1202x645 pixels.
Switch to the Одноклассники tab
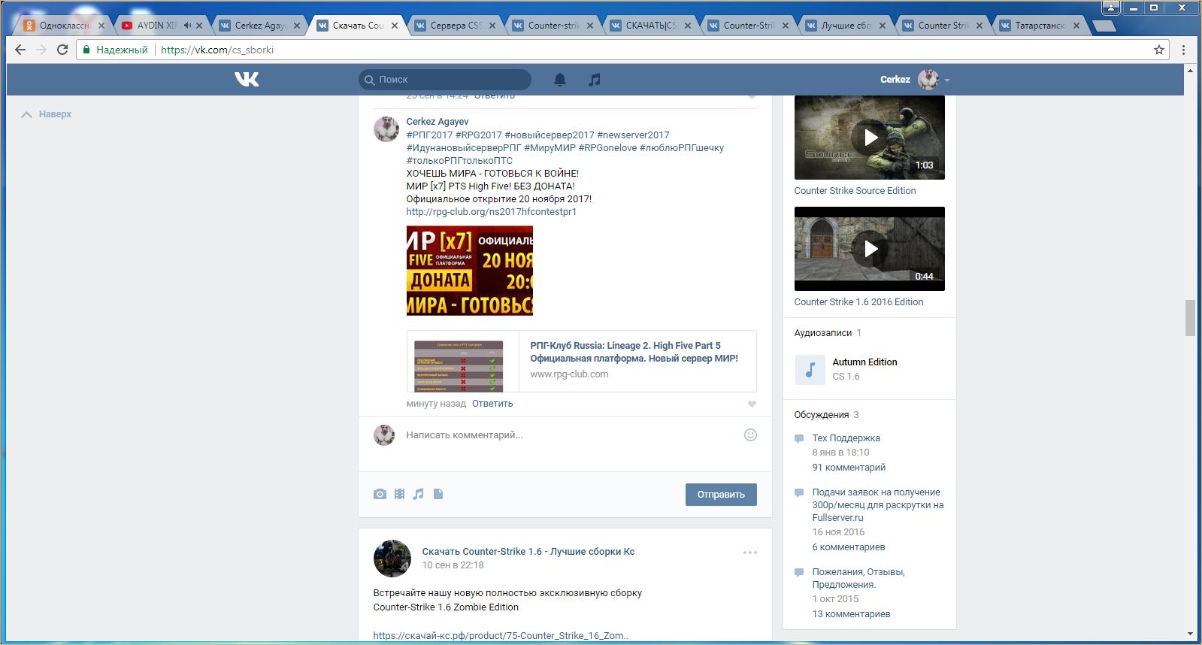point(63,25)
